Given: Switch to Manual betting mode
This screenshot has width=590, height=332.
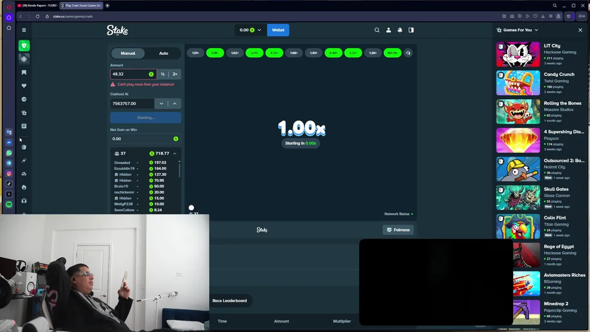Looking at the screenshot, I should tap(128, 53).
